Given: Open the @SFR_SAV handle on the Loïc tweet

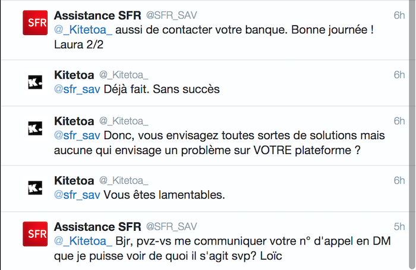Looking at the screenshot, I should click(171, 227).
